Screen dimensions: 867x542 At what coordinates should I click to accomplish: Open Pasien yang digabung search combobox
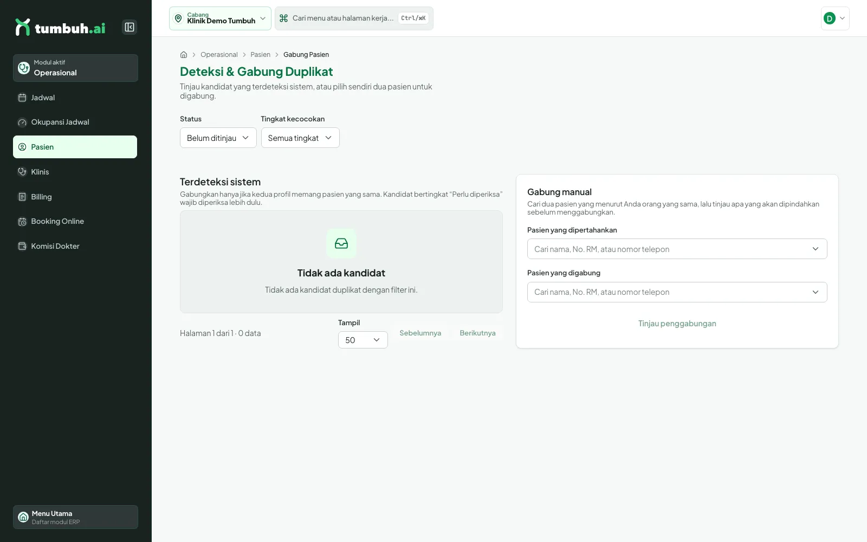tap(677, 292)
